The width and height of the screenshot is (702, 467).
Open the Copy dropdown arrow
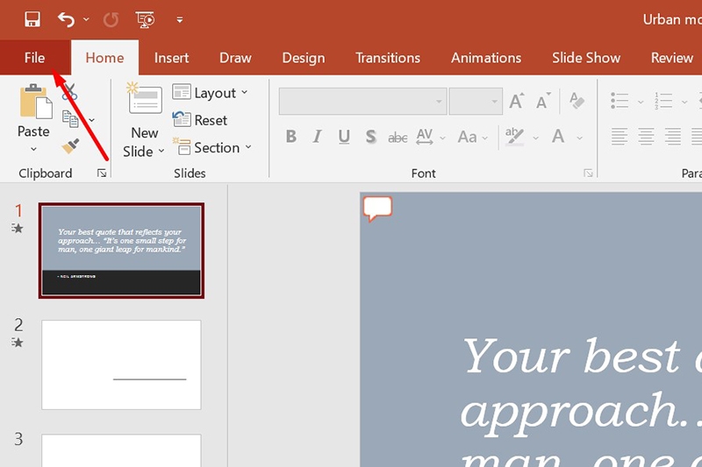[x=92, y=120]
